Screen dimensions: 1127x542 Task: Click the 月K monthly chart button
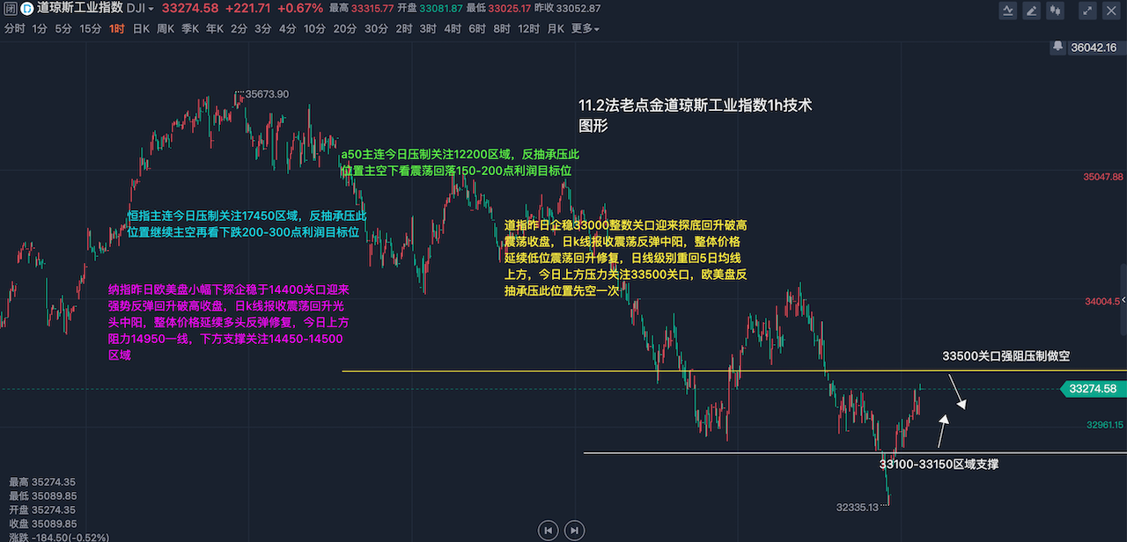click(556, 28)
